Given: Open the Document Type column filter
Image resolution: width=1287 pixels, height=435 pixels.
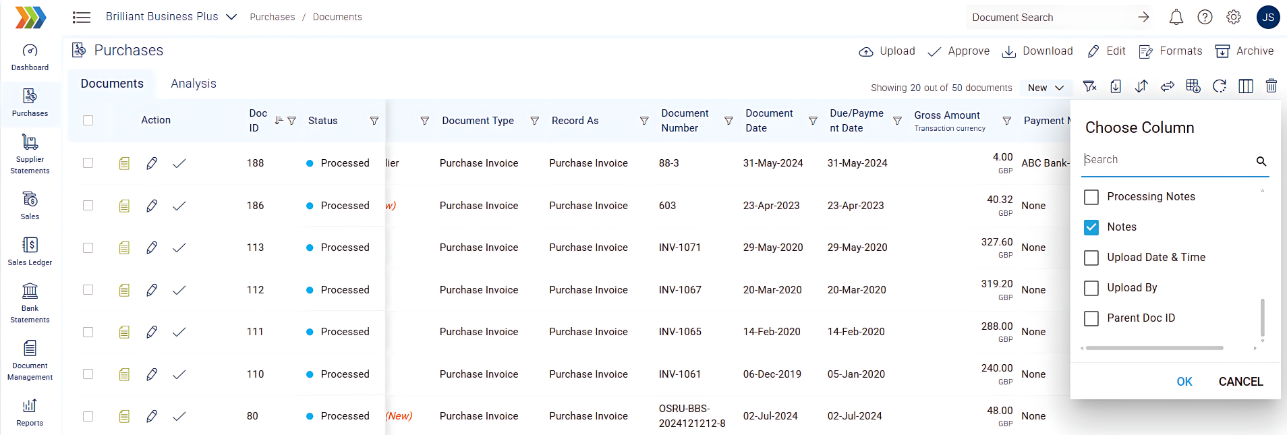Looking at the screenshot, I should pos(534,121).
